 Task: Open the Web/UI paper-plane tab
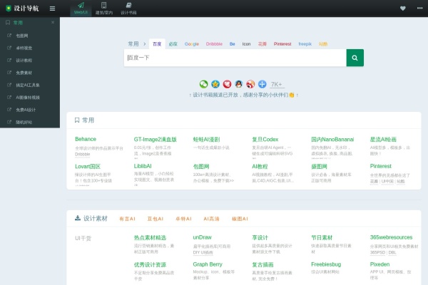point(81,9)
